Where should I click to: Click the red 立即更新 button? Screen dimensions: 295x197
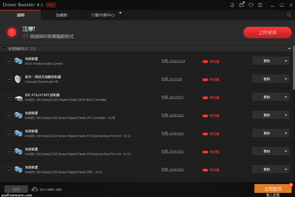click(267, 33)
